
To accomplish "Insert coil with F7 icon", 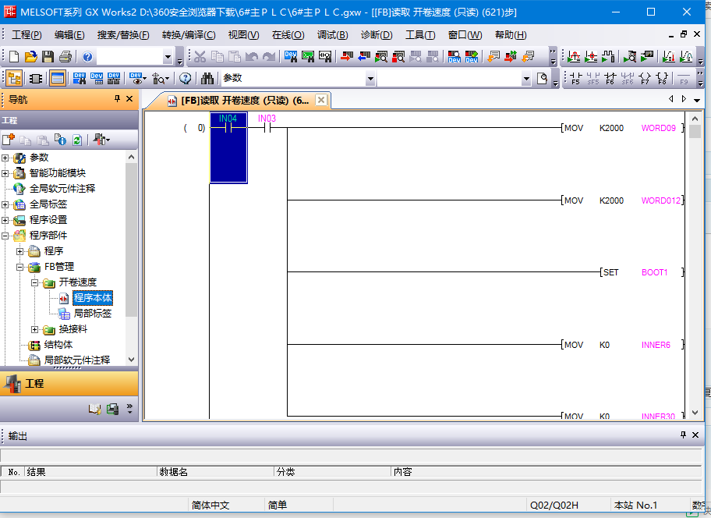I will [x=645, y=78].
